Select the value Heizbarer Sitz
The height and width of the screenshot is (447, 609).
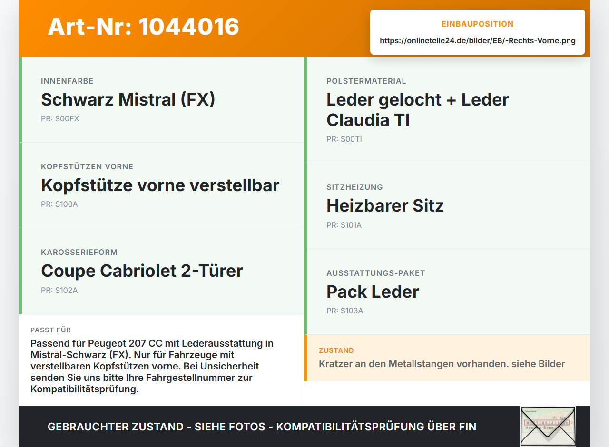(385, 206)
